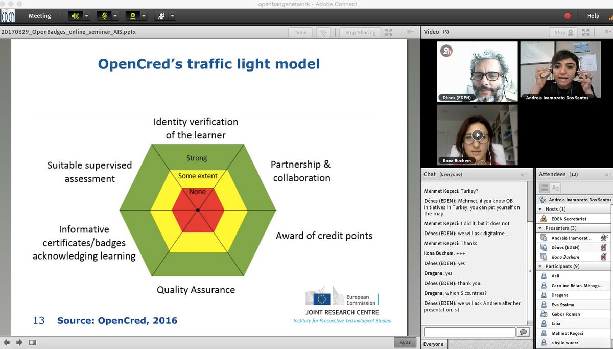Play Ilona Buchem's paused video

point(477,135)
